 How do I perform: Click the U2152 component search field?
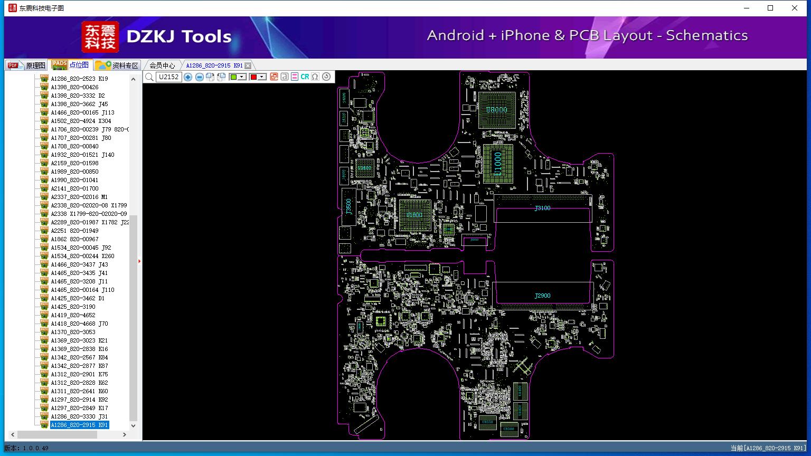pyautogui.click(x=168, y=77)
